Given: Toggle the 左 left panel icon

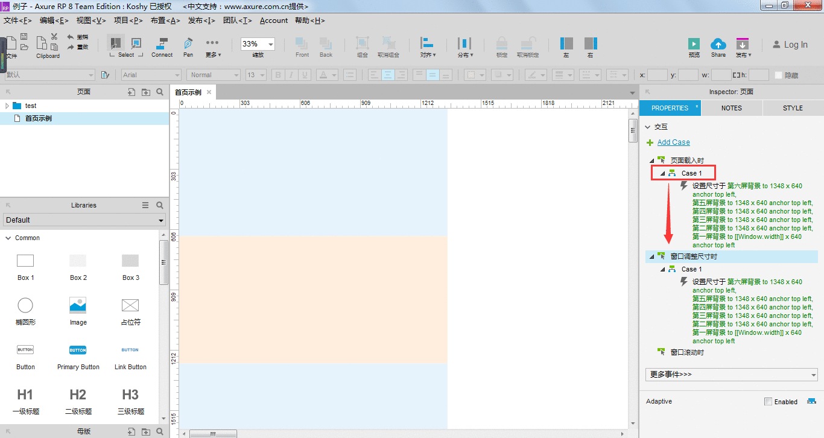Looking at the screenshot, I should pyautogui.click(x=566, y=43).
